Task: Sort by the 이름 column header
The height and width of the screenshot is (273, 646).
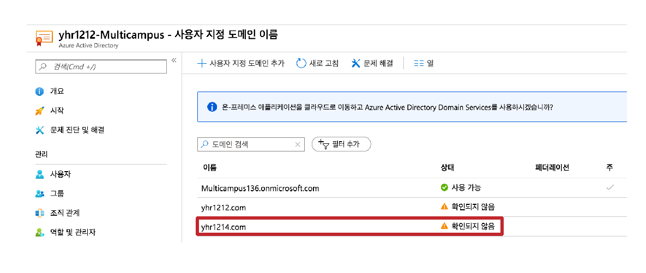Action: [x=210, y=168]
